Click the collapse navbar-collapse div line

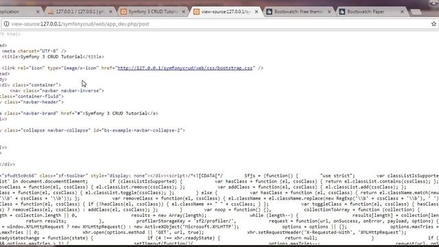tap(93, 130)
